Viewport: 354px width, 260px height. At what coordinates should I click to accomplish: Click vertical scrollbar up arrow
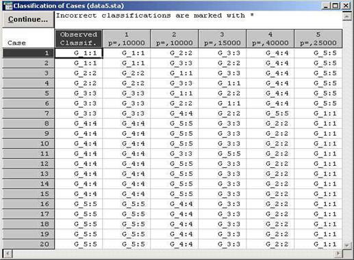(x=347, y=16)
